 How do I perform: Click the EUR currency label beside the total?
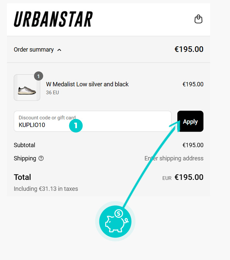pos(167,178)
